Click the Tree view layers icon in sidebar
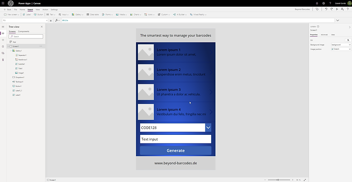The image size is (352, 182). click(x=3, y=33)
